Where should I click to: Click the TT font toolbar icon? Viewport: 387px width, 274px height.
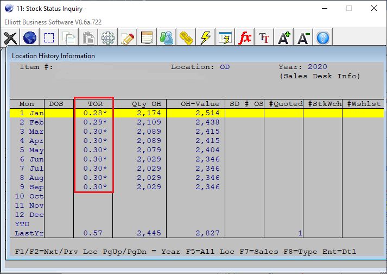pos(264,38)
